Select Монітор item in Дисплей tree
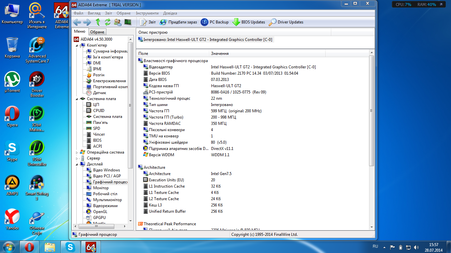 pyautogui.click(x=100, y=188)
